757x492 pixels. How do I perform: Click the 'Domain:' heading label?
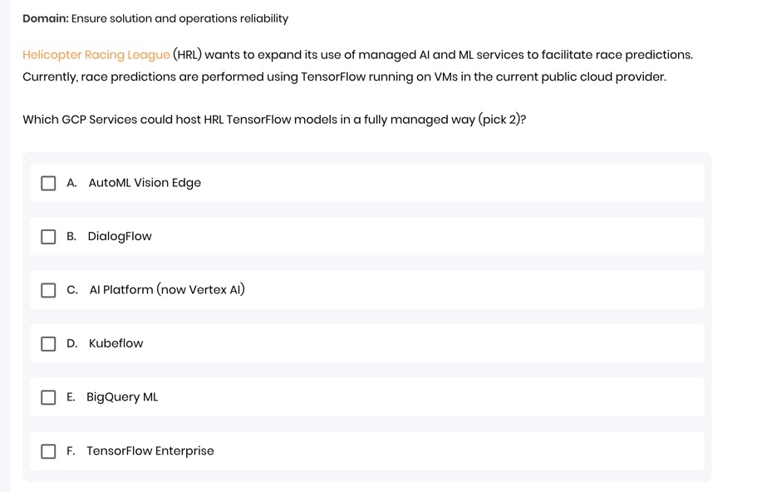click(46, 18)
